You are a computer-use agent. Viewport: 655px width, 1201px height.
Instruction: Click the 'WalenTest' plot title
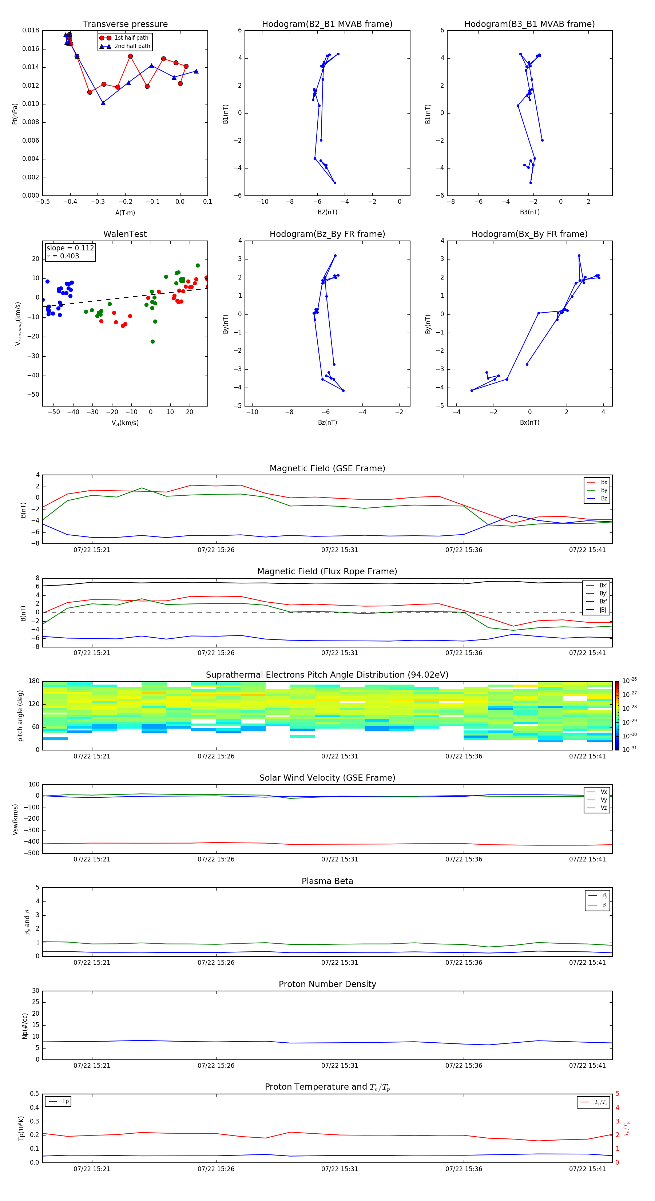point(125,234)
